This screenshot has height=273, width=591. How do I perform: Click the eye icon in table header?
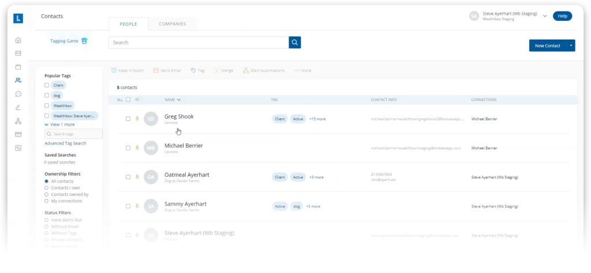137,100
